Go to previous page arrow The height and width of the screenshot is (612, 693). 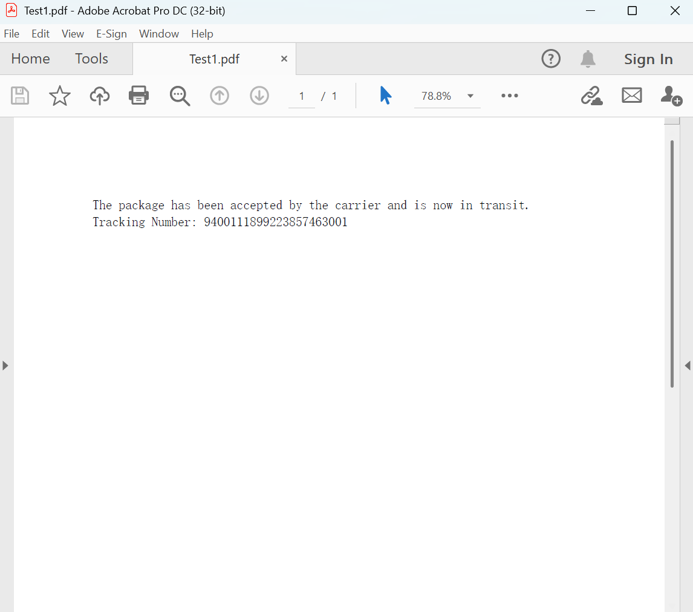point(220,96)
